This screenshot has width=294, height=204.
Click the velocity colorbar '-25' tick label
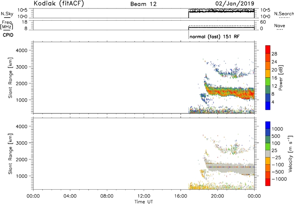point(276,157)
